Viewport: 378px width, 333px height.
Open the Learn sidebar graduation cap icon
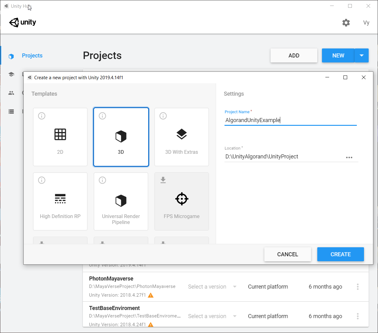coord(11,74)
